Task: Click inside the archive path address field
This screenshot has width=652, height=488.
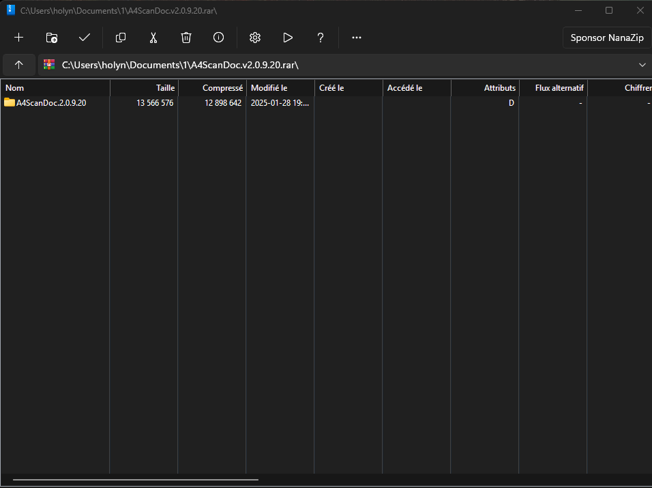Action: (341, 65)
